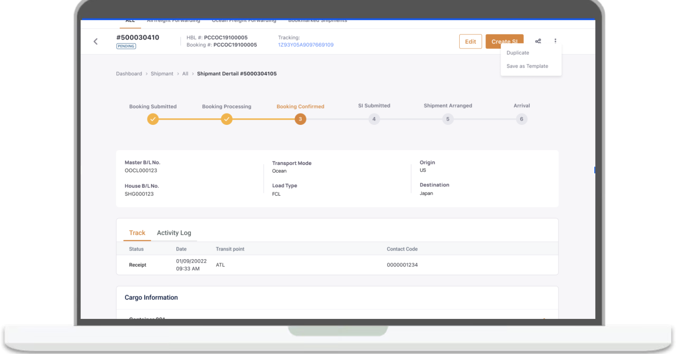Go to Dashboard in the breadcrumb

pos(129,74)
